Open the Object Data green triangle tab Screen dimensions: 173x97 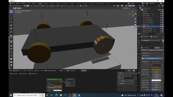pyautogui.click(x=139, y=70)
